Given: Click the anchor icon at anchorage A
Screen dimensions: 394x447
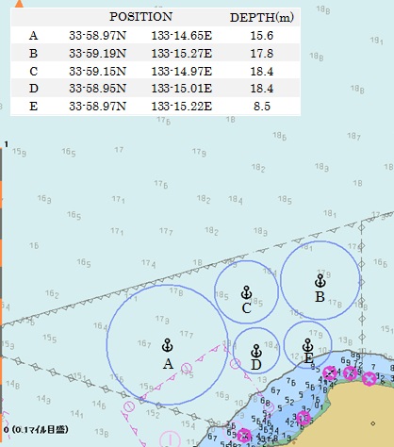Looking at the screenshot, I should 168,345.
